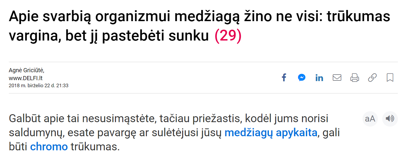
Task: Print the article using the printer icon
Action: click(x=355, y=78)
